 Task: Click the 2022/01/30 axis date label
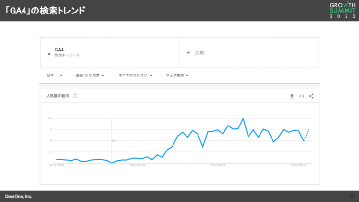pos(137,165)
